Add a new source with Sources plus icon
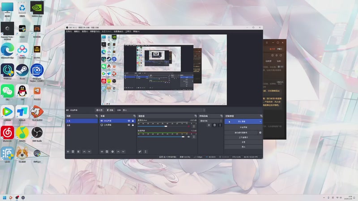This screenshot has height=201, width=358. click(x=102, y=151)
